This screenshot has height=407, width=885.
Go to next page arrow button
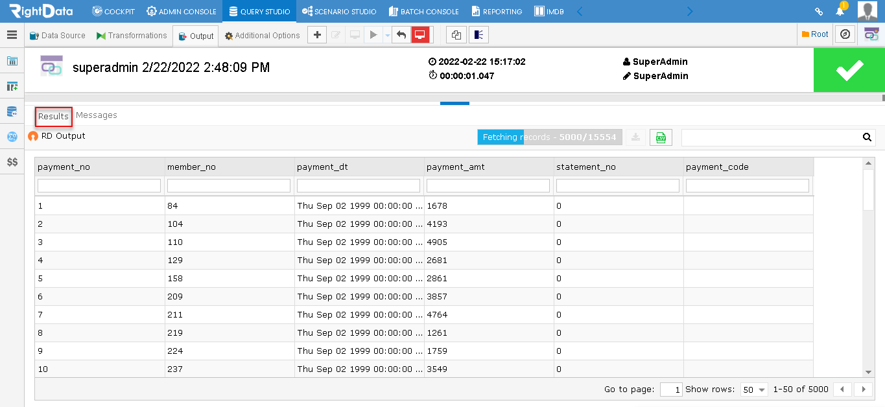863,390
